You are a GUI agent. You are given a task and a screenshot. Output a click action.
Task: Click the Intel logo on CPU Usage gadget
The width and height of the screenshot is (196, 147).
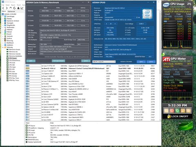click(x=166, y=5)
